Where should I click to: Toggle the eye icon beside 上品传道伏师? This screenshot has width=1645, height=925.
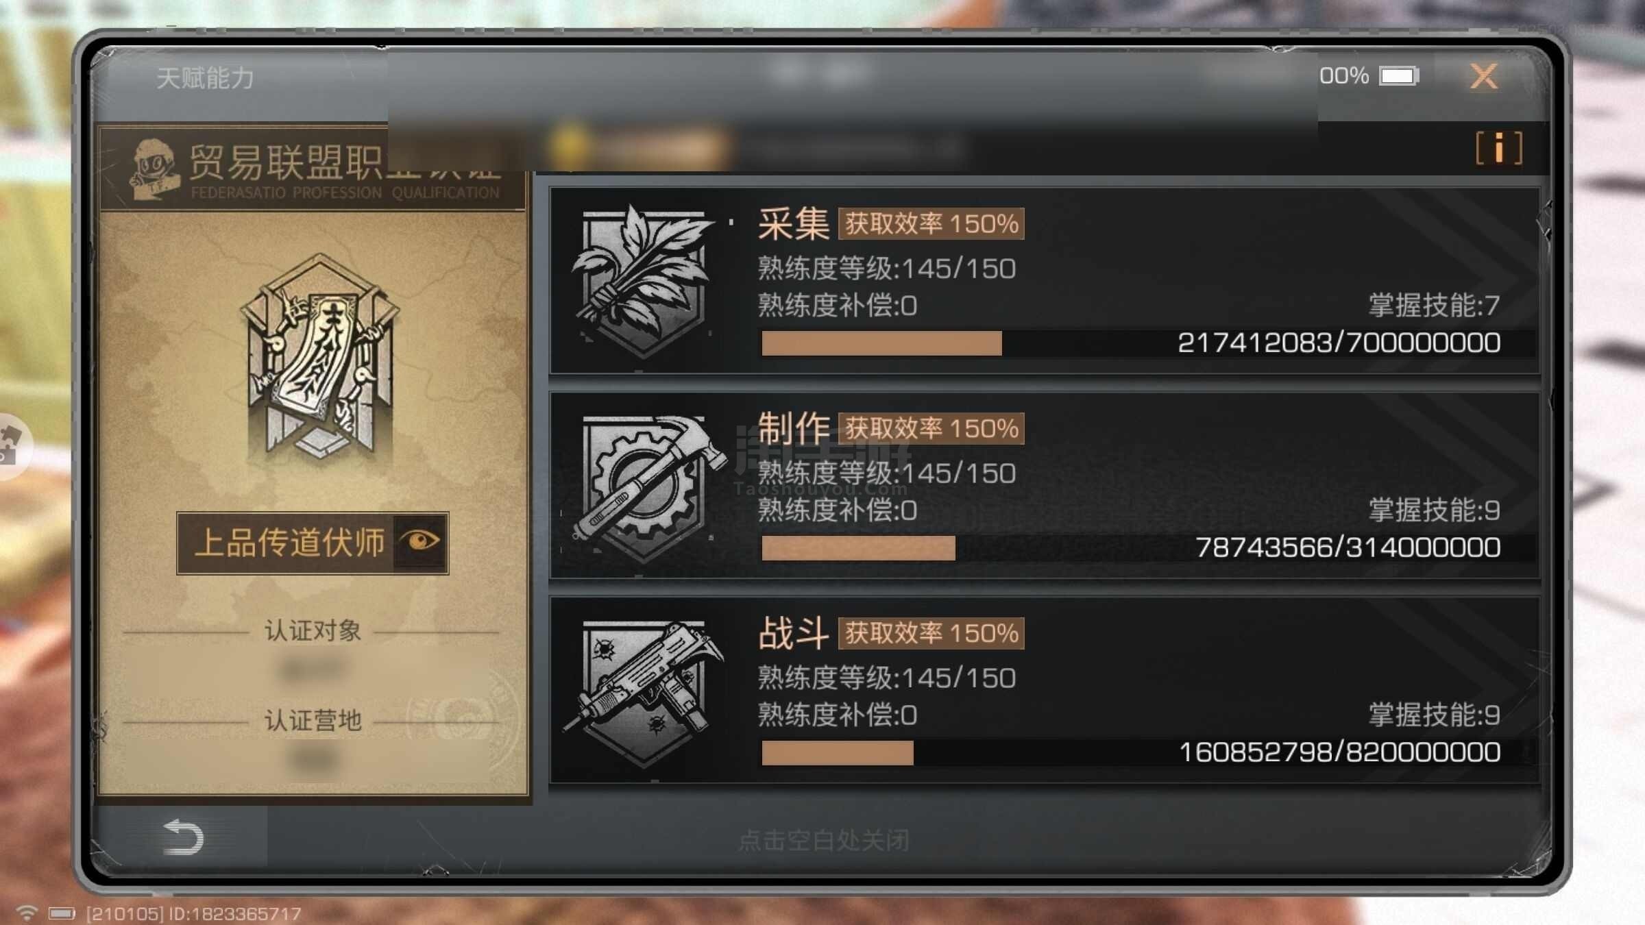coord(421,542)
